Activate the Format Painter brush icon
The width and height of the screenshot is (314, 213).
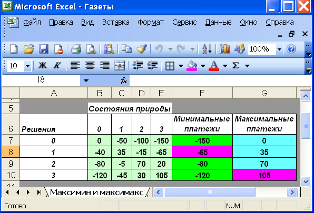[142, 49]
